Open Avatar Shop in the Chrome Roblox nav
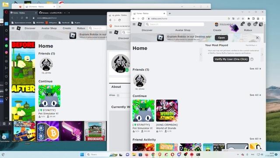280x158 pixels. click(x=183, y=30)
